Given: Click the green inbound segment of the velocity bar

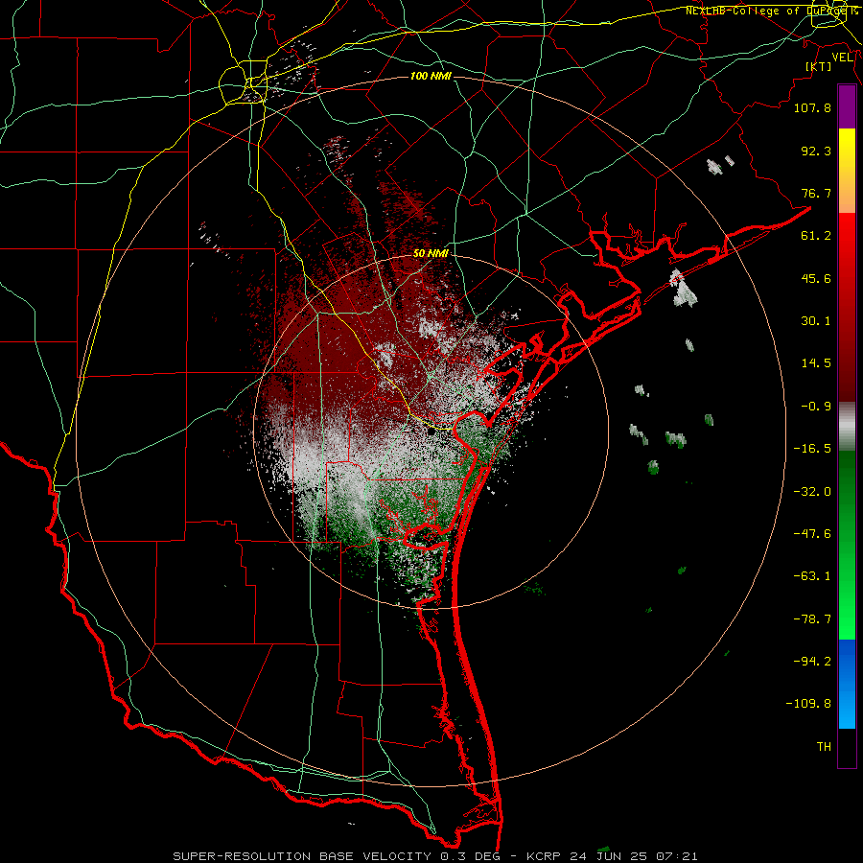Looking at the screenshot, I should tap(847, 545).
